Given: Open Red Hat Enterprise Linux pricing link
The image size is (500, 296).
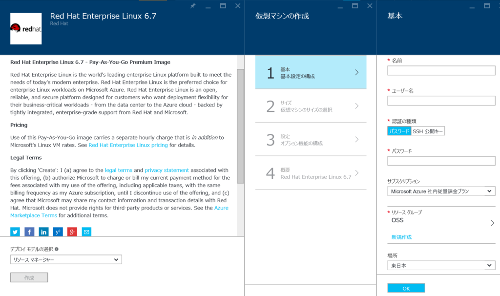Looking at the screenshot, I should [128, 145].
